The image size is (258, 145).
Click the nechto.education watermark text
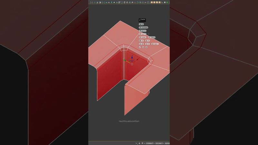(x=129, y=121)
